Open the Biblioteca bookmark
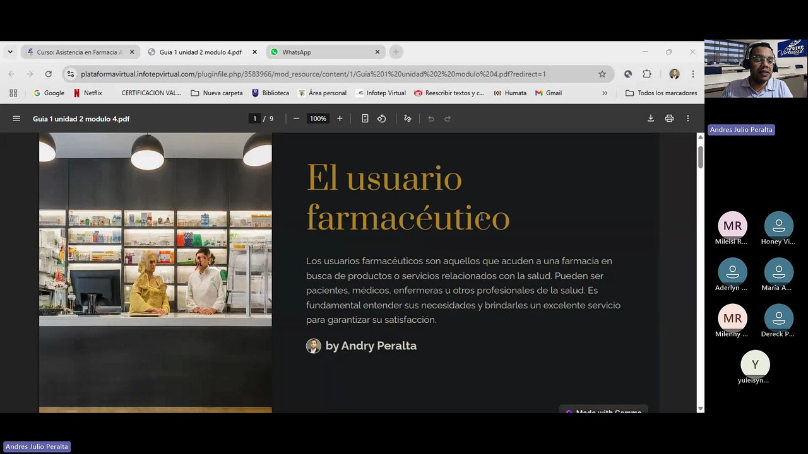Image resolution: width=808 pixels, height=454 pixels. point(270,93)
